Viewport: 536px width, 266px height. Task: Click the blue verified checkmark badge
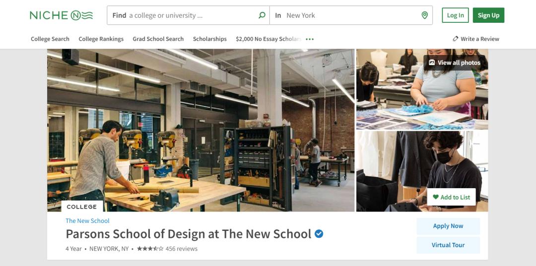point(319,234)
